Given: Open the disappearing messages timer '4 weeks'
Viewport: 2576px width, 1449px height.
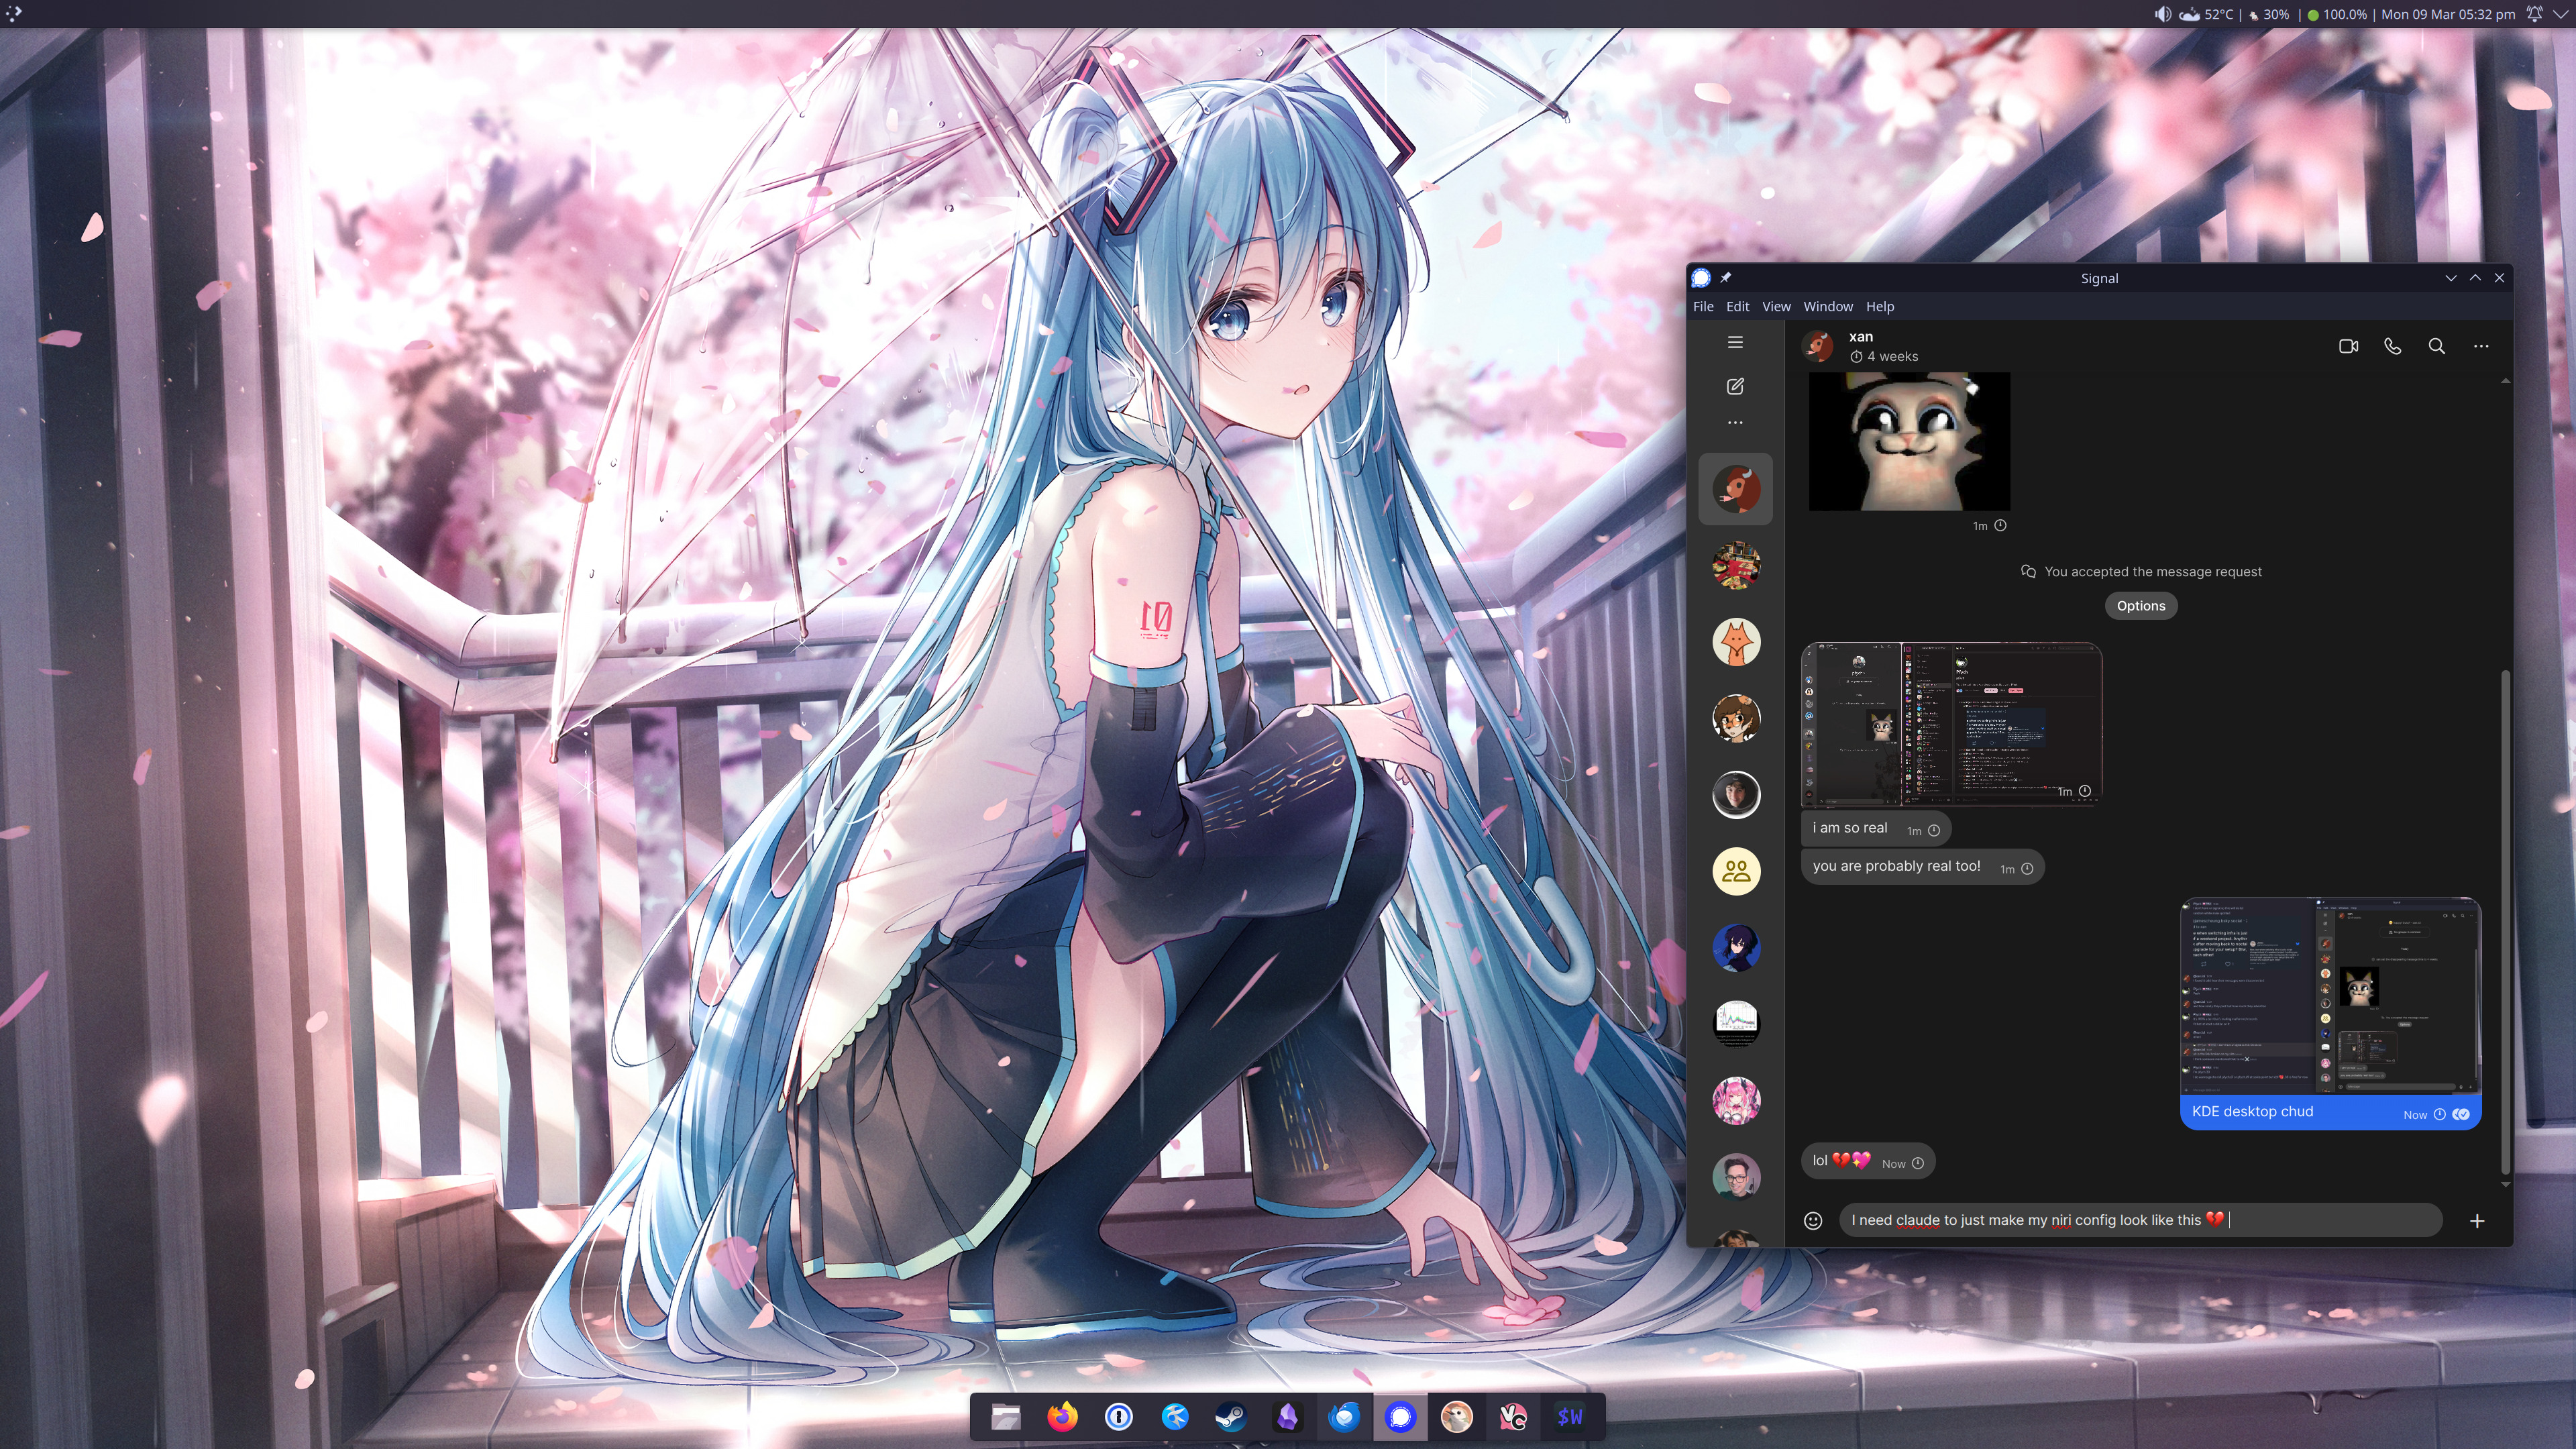Looking at the screenshot, I should (x=1884, y=356).
